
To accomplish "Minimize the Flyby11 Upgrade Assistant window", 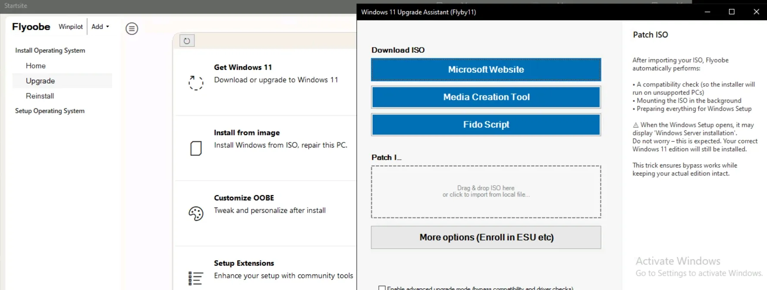I will (x=707, y=12).
